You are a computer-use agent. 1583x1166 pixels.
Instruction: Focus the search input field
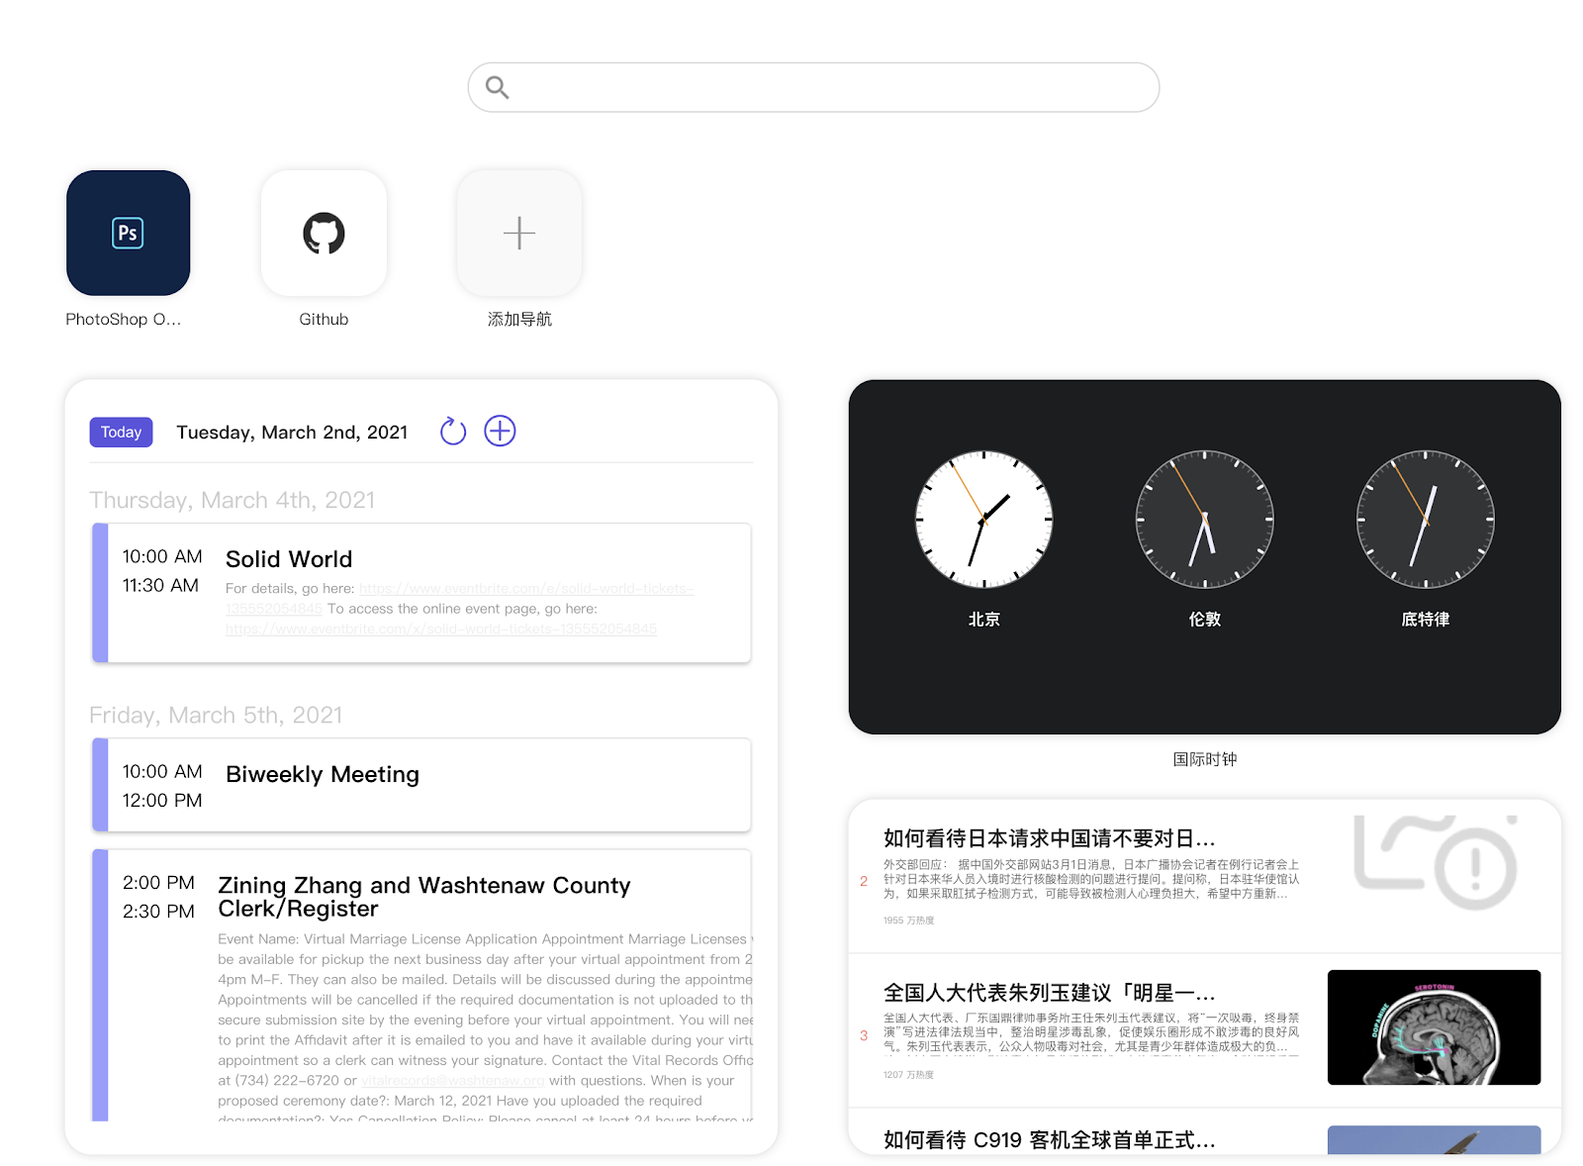point(813,88)
